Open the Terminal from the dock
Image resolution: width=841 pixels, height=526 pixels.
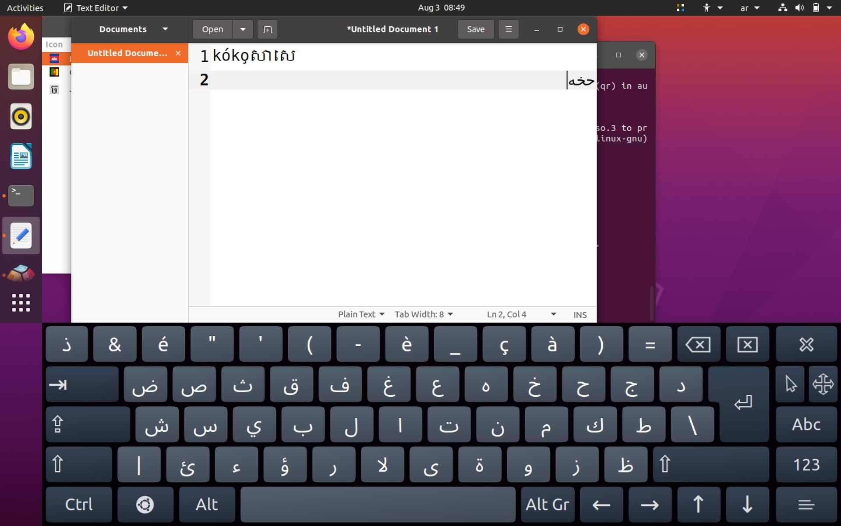[x=21, y=195]
